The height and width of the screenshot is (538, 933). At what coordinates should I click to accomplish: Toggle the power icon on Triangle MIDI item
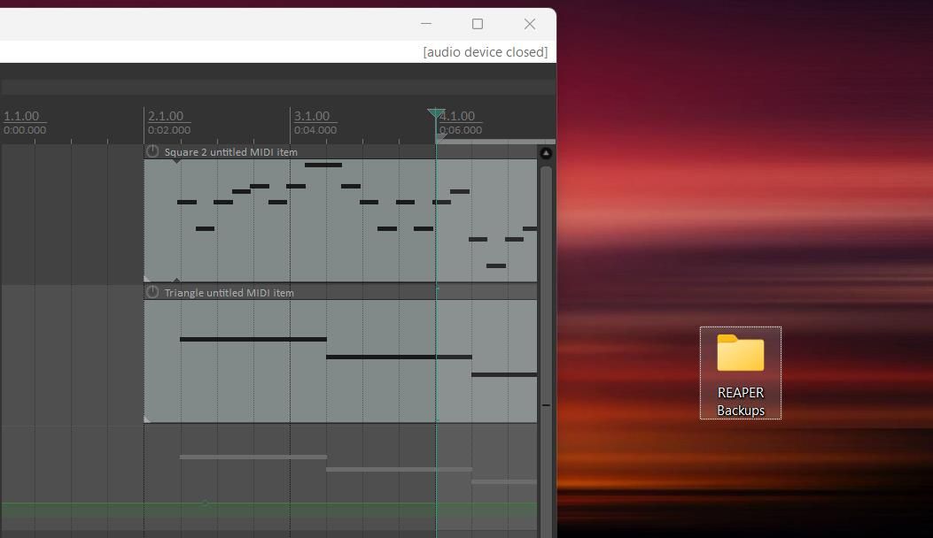[152, 292]
